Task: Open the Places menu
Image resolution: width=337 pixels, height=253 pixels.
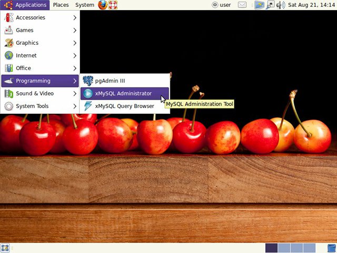Action: [x=61, y=5]
